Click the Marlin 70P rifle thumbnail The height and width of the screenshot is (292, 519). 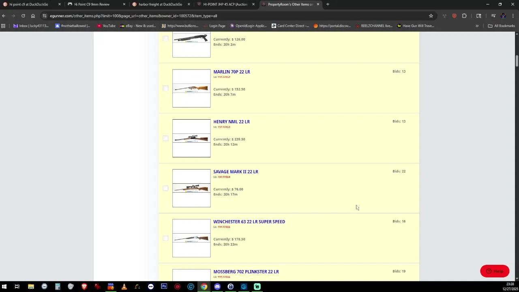pyautogui.click(x=191, y=88)
